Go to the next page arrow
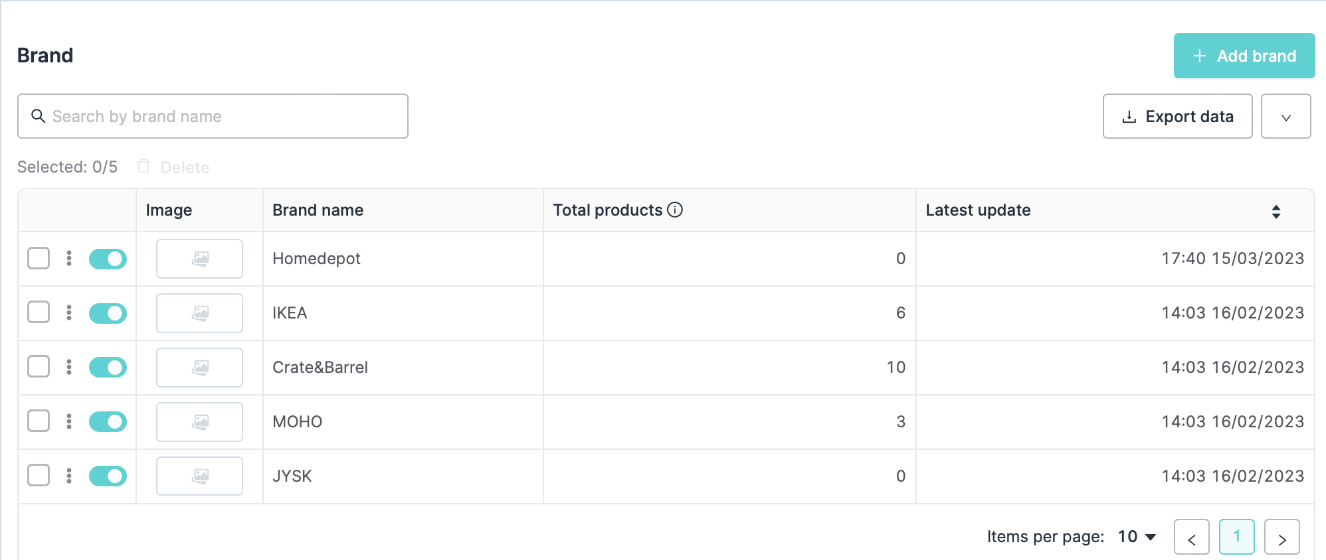Viewport: 1326px width, 560px height. tap(1281, 537)
